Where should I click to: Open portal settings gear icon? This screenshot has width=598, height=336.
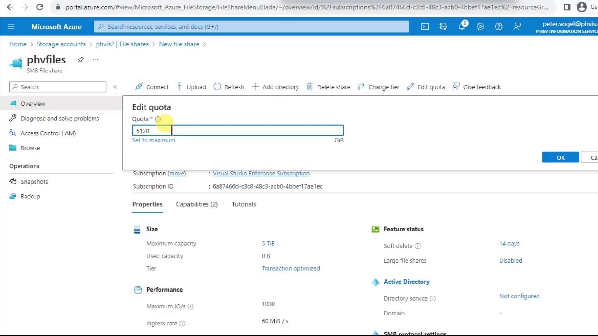tap(480, 27)
